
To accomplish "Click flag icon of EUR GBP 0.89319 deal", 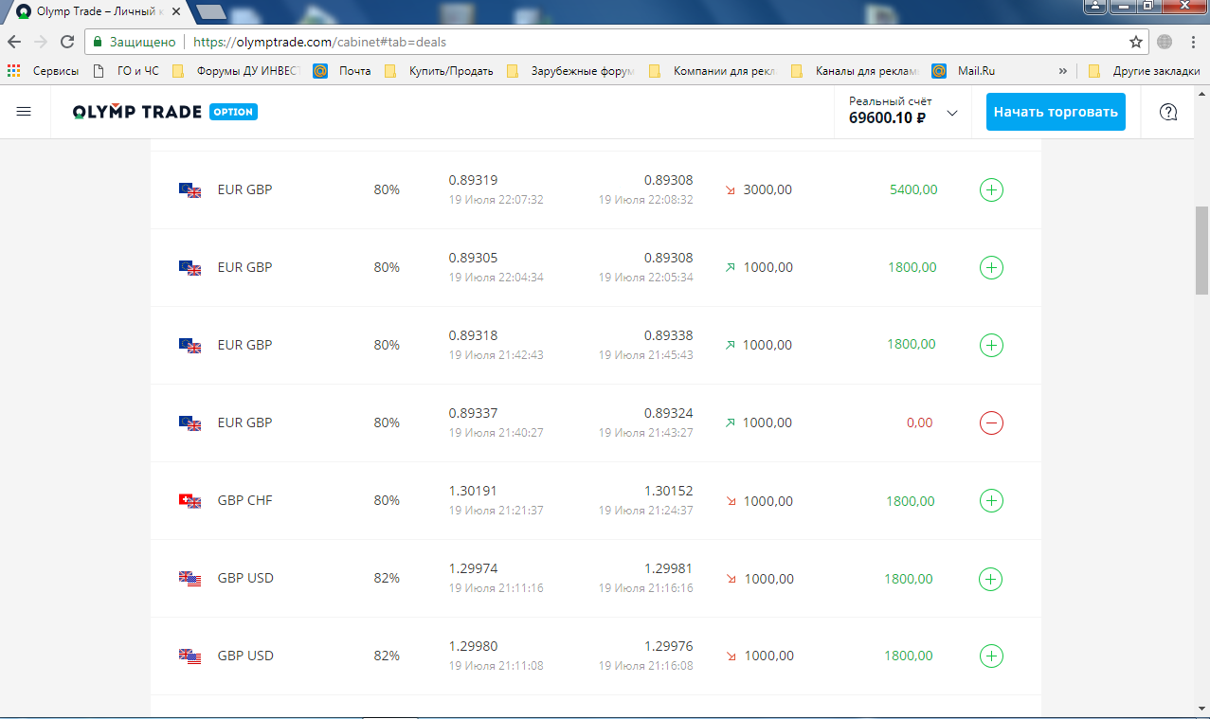I will point(190,189).
